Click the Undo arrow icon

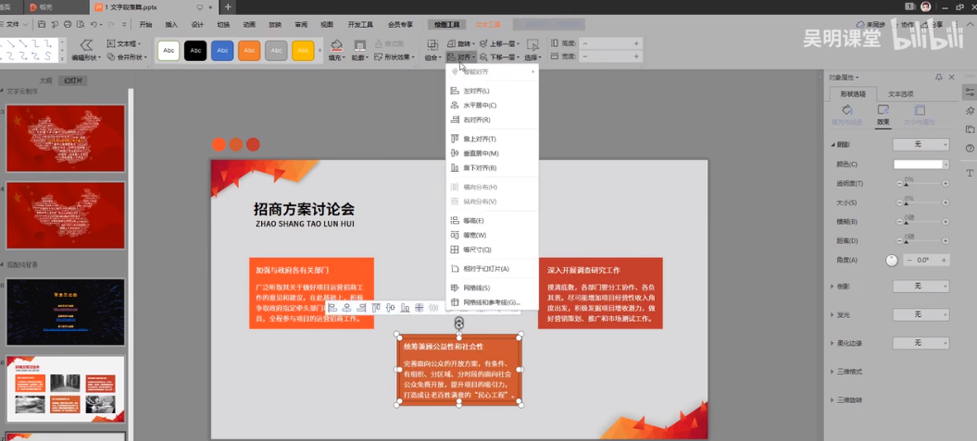pos(94,24)
